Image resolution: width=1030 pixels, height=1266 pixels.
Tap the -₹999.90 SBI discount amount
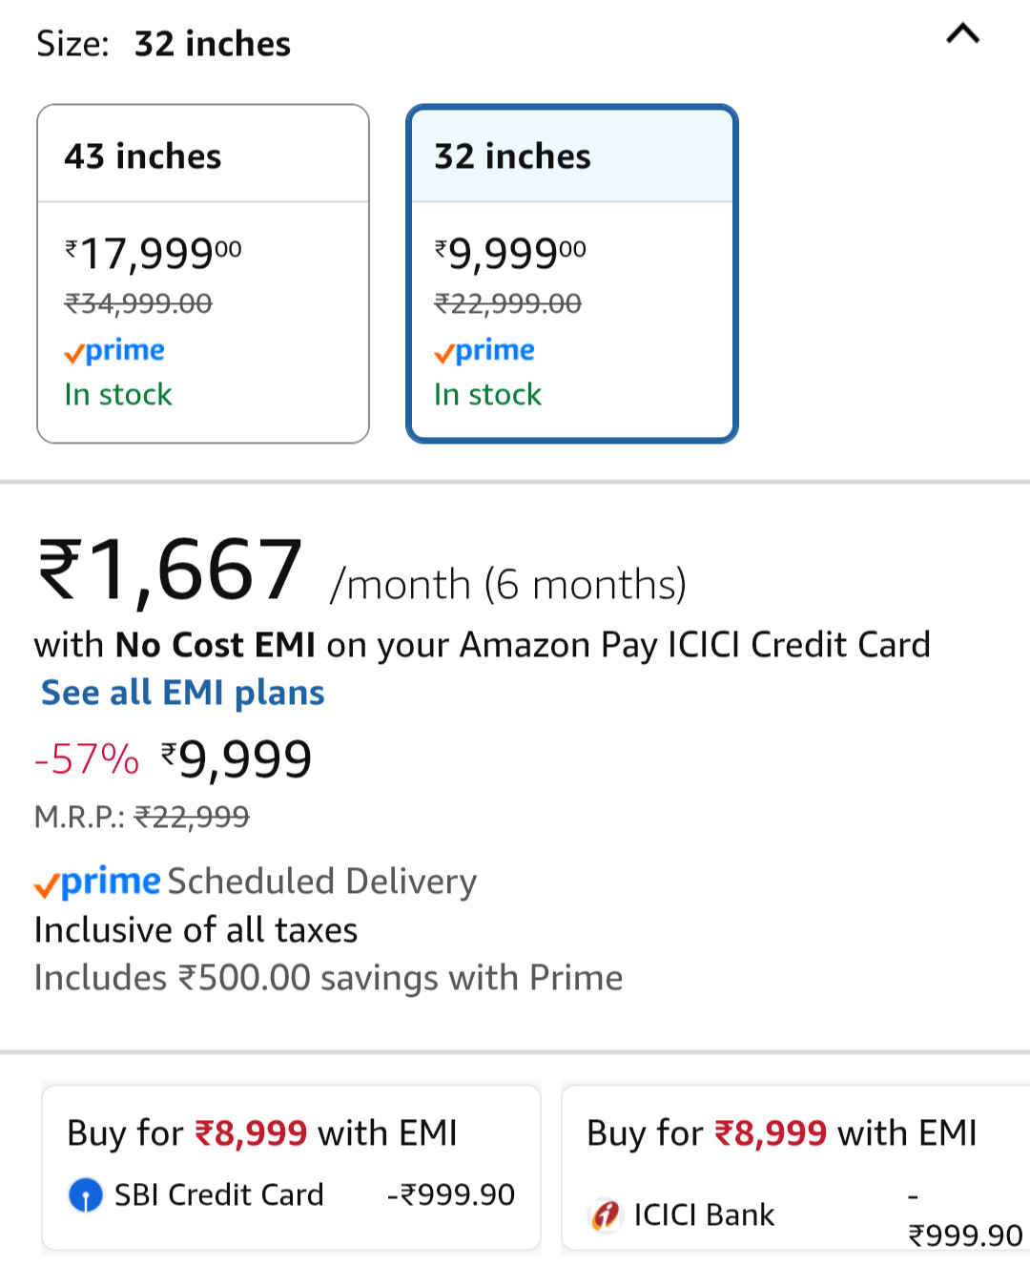(451, 1194)
